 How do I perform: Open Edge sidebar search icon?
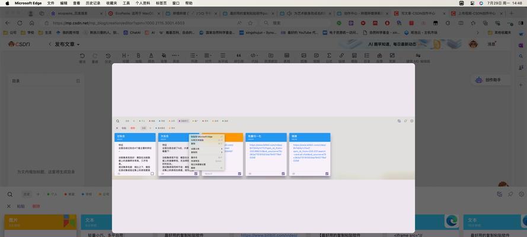pyautogui.click(x=521, y=56)
